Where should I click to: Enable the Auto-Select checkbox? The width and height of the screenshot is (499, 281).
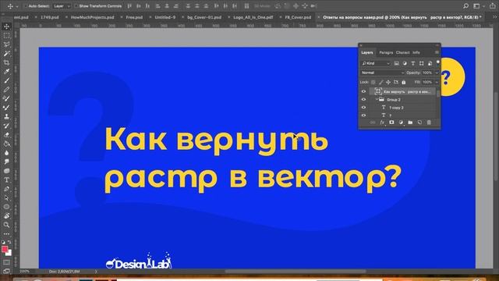[x=26, y=5]
